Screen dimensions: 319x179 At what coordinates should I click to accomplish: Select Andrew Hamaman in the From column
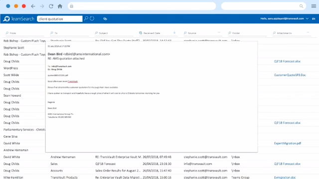click(x=16, y=150)
